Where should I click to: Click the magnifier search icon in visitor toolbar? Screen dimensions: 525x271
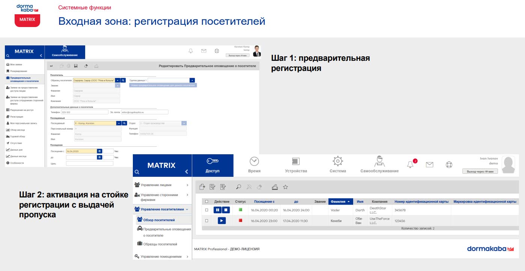[238, 187]
